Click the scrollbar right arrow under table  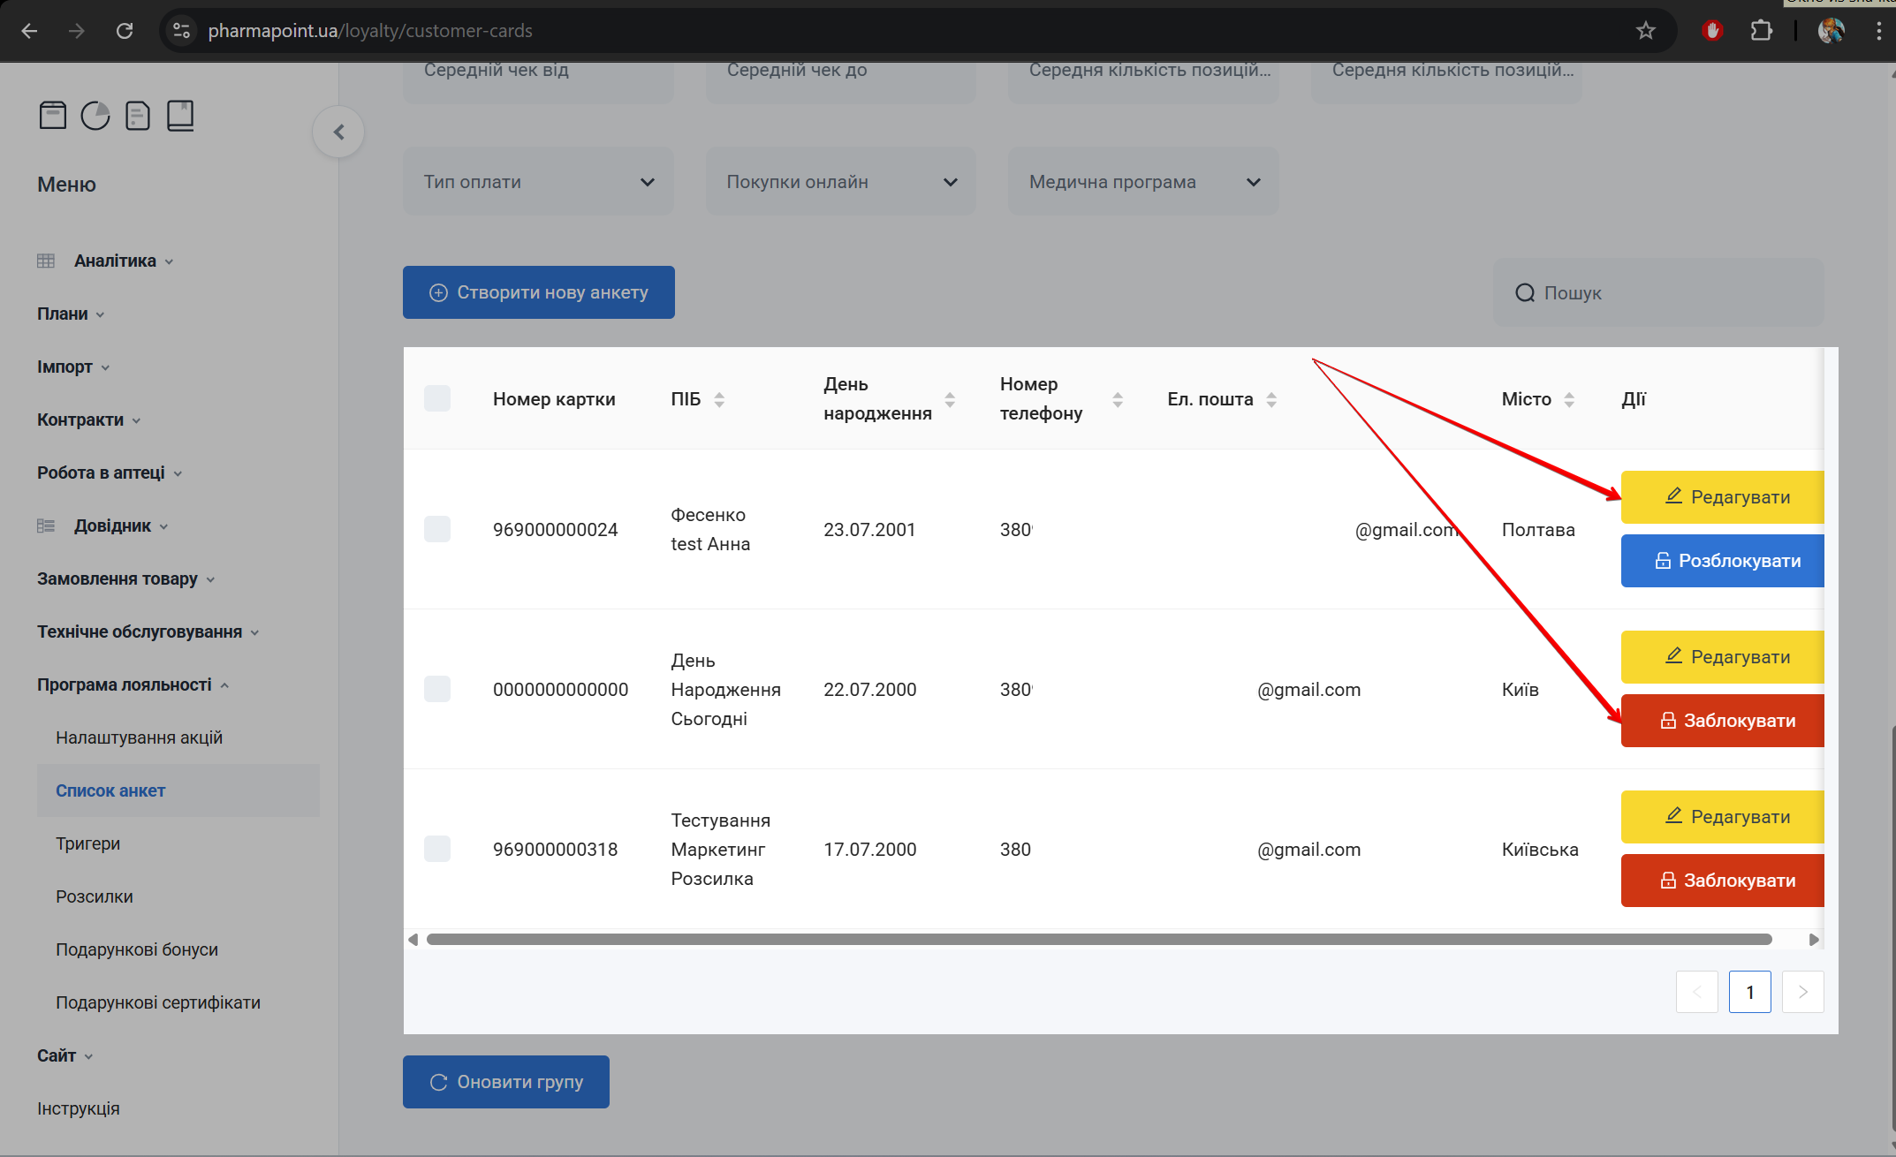point(1814,940)
